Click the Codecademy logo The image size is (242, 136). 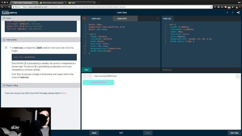tap(9, 12)
